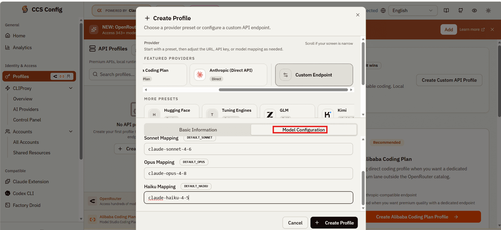Click Create Alibaba Coding Plan Profile
Image resolution: width=501 pixels, height=230 pixels.
(423, 217)
